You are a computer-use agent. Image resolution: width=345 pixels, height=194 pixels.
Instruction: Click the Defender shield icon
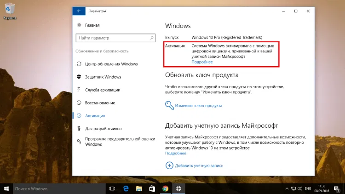tap(79, 77)
